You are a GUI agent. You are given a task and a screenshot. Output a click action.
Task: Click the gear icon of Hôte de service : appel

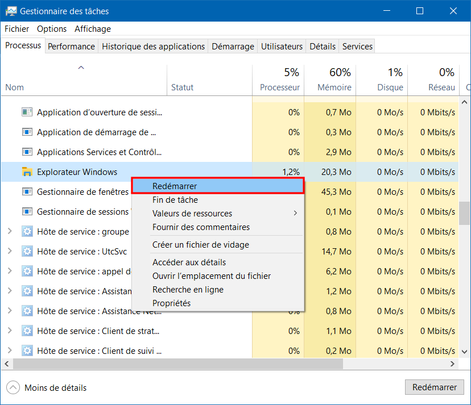point(27,271)
